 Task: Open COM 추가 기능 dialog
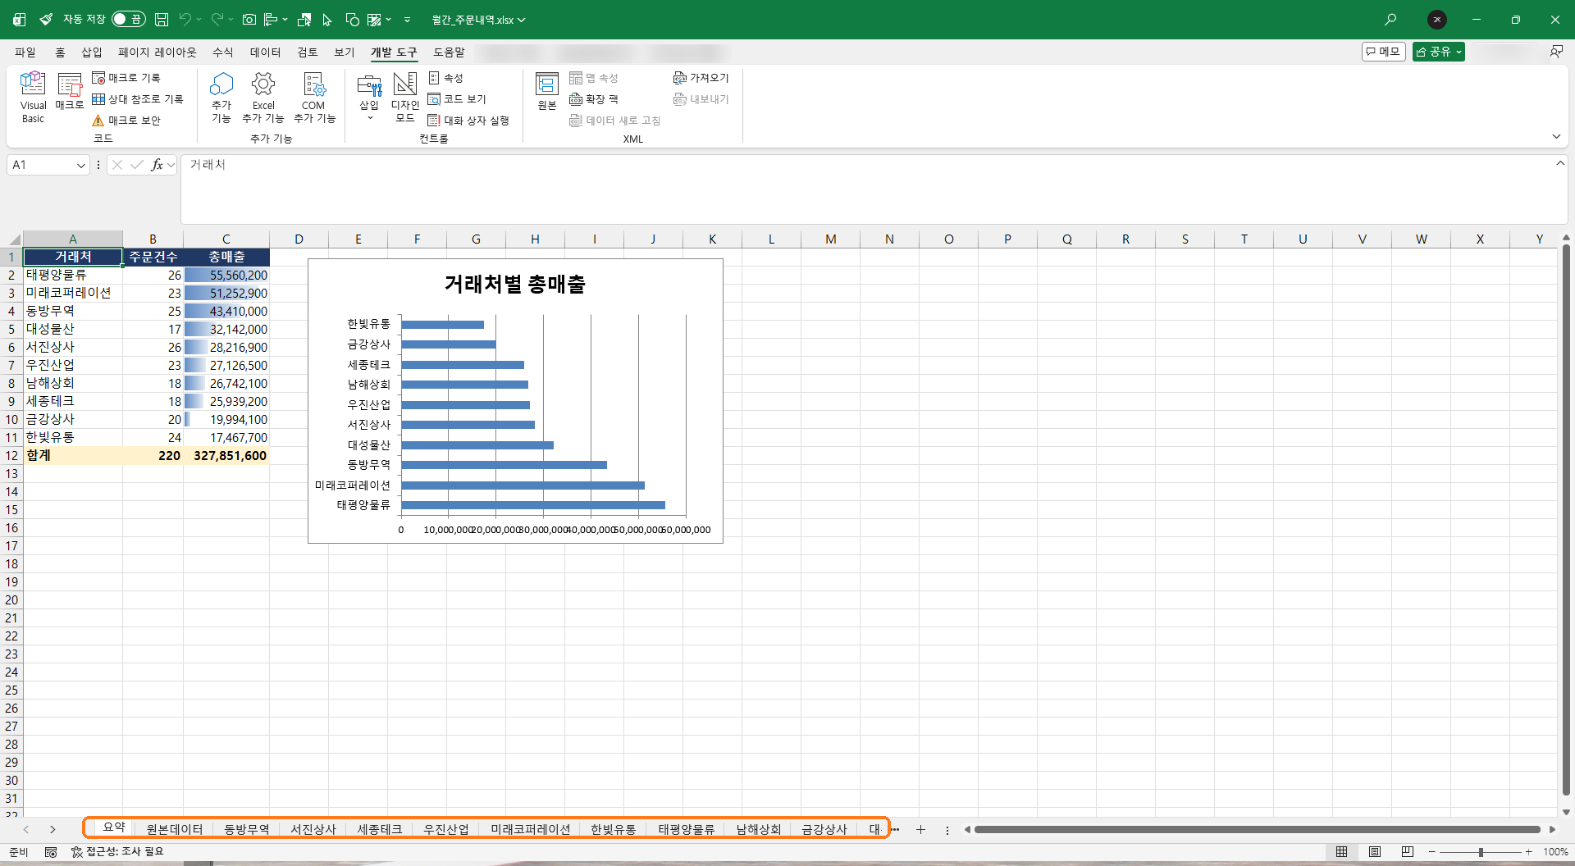point(314,97)
